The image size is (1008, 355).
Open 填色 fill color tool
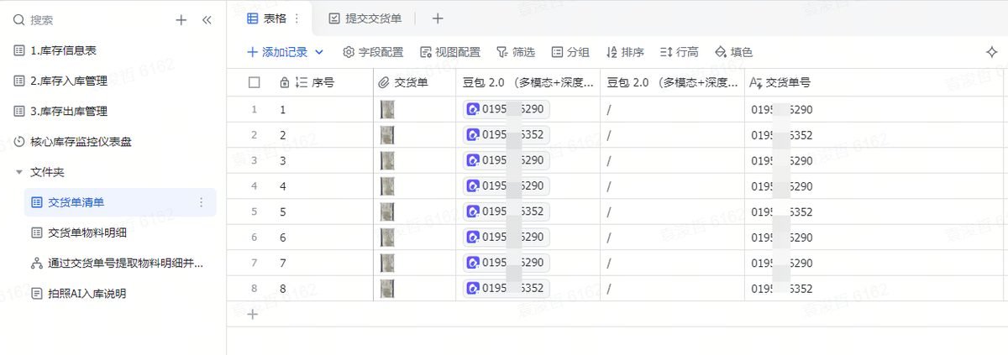pyautogui.click(x=733, y=52)
